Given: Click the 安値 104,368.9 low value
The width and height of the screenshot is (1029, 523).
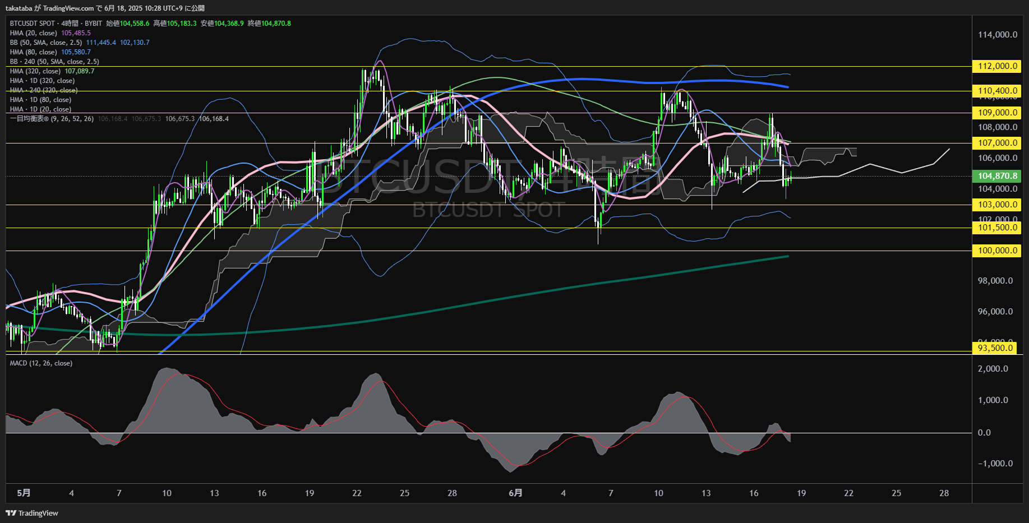Looking at the screenshot, I should coord(222,24).
